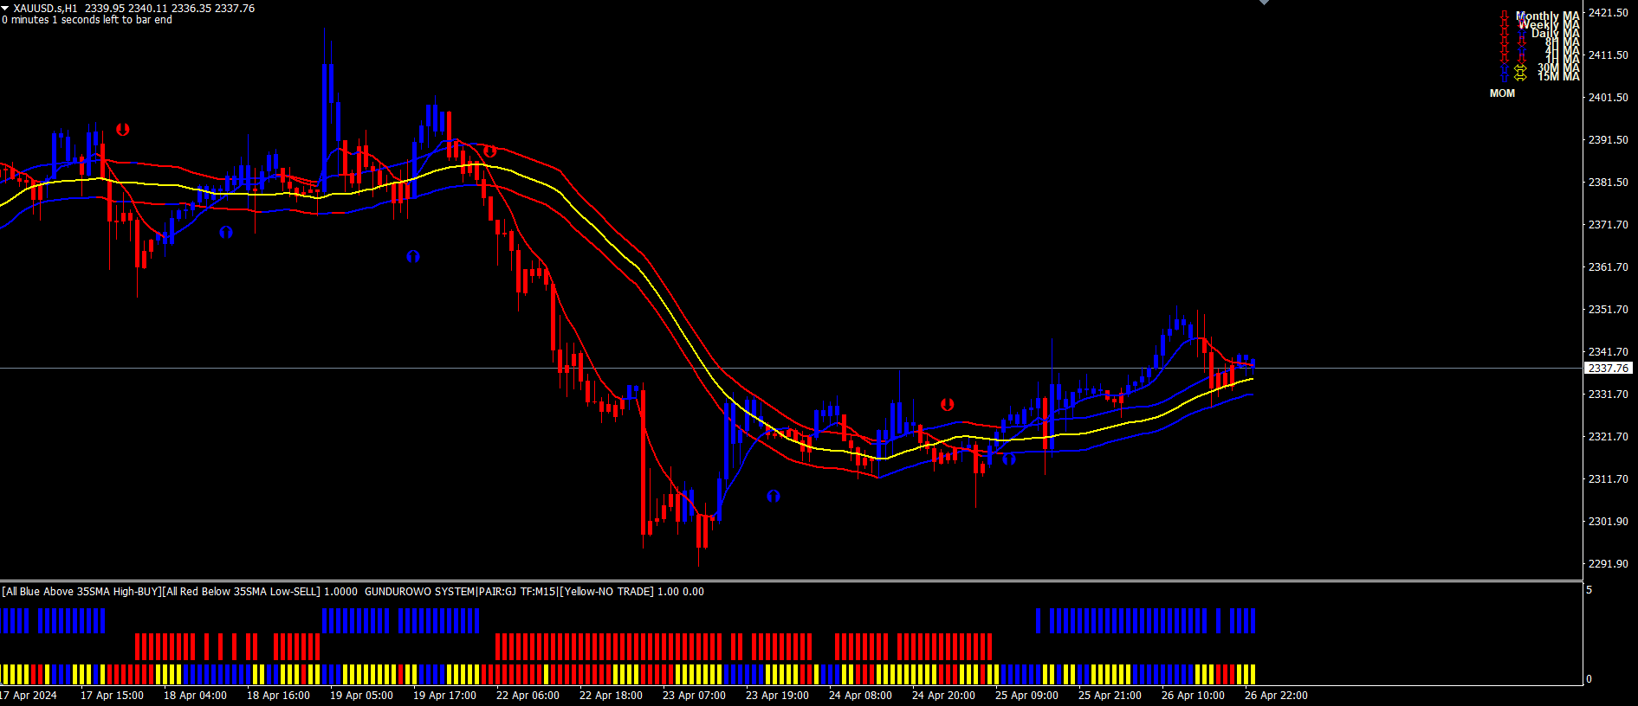Click the time axis label 24 Apr 08:00
Image resolution: width=1638 pixels, height=706 pixels.
click(x=860, y=696)
